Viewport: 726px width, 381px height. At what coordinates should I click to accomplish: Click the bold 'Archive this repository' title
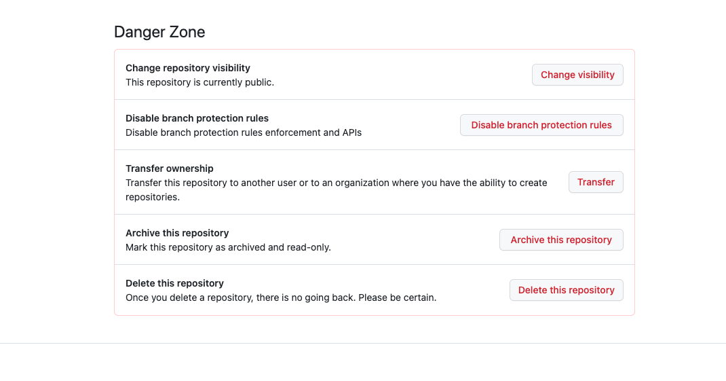pyautogui.click(x=177, y=233)
